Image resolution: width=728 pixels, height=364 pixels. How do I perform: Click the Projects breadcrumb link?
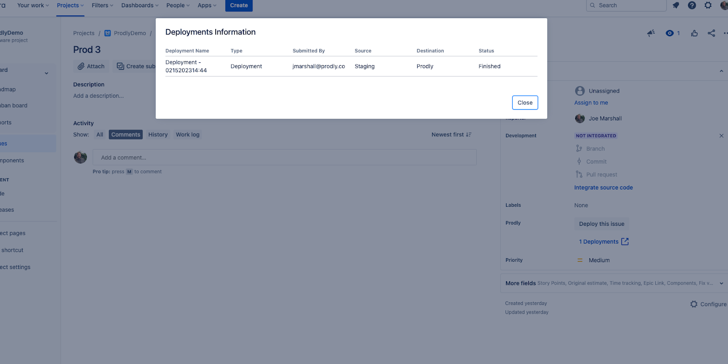pos(84,33)
